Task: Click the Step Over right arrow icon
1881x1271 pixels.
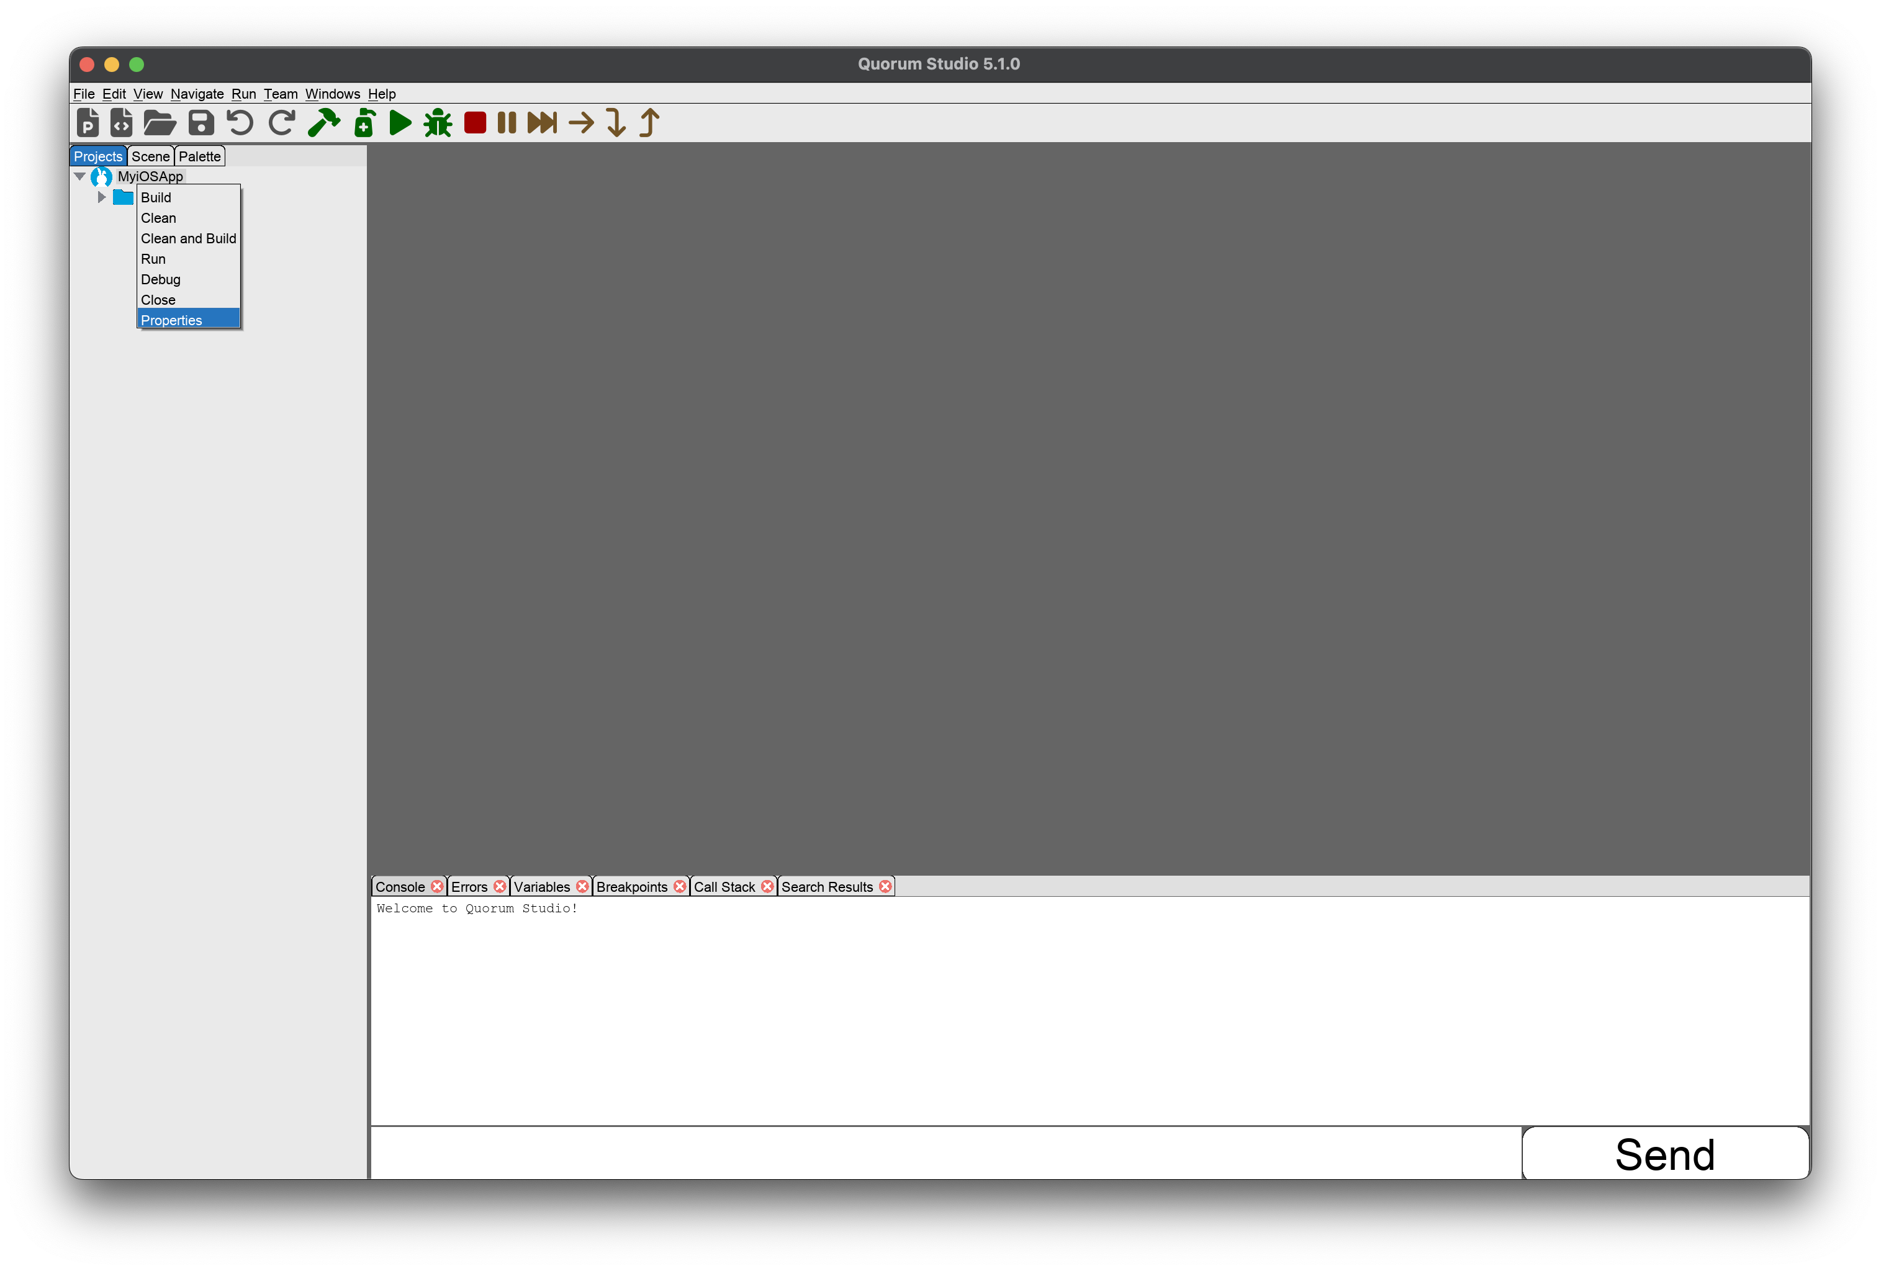Action: [581, 123]
